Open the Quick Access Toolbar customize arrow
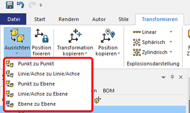The width and height of the screenshot is (190, 113). tap(41, 5)
